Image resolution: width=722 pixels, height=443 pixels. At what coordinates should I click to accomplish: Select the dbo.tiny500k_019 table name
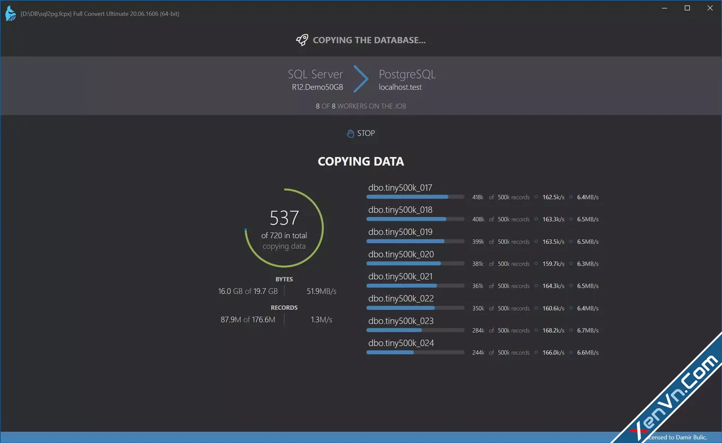tap(400, 232)
